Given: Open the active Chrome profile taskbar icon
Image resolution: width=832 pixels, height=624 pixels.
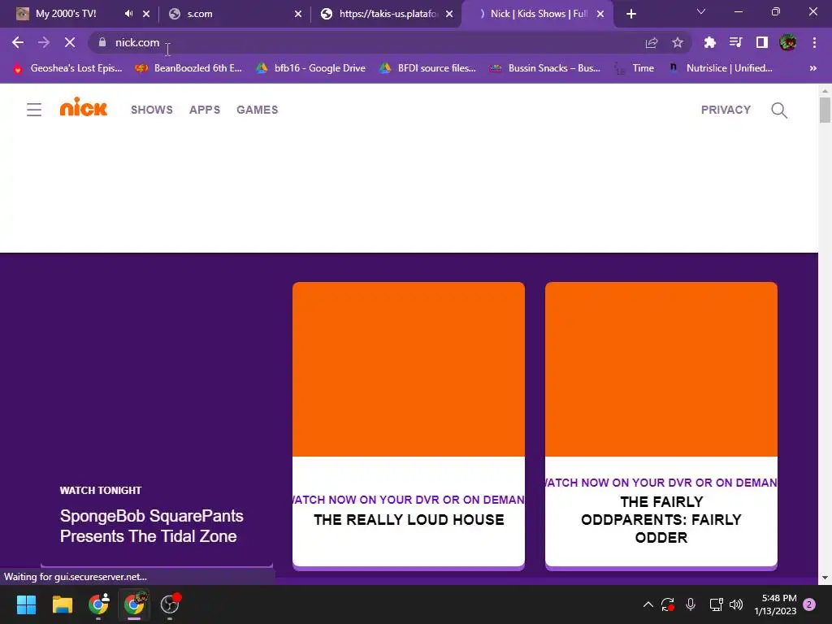Looking at the screenshot, I should click(x=134, y=604).
